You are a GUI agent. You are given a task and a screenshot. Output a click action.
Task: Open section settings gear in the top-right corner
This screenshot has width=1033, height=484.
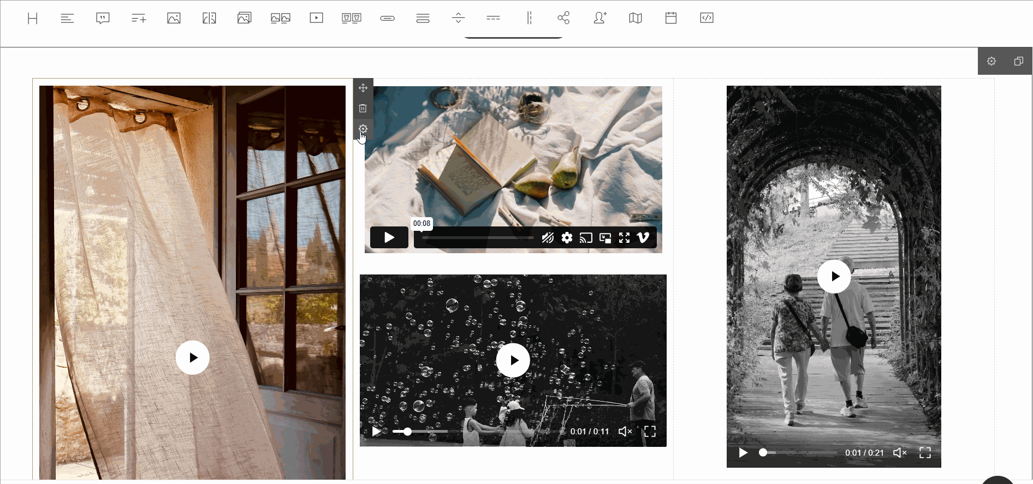992,61
